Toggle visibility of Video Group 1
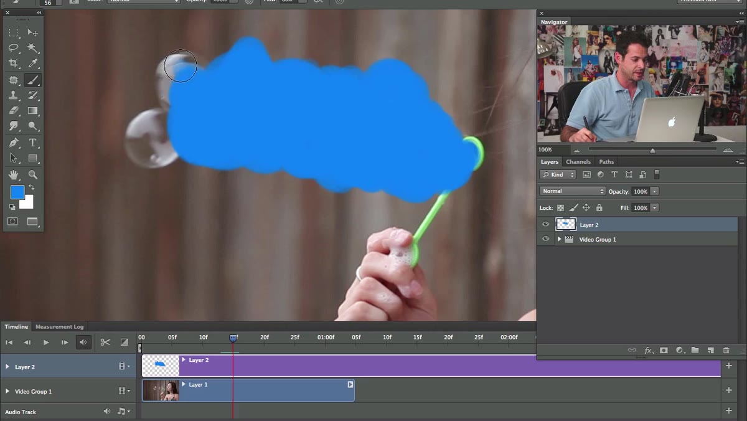 tap(546, 239)
